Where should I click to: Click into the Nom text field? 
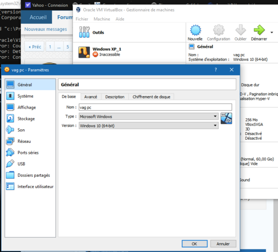point(155,107)
